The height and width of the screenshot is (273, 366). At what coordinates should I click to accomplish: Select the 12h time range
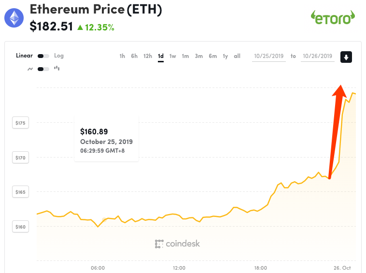148,56
